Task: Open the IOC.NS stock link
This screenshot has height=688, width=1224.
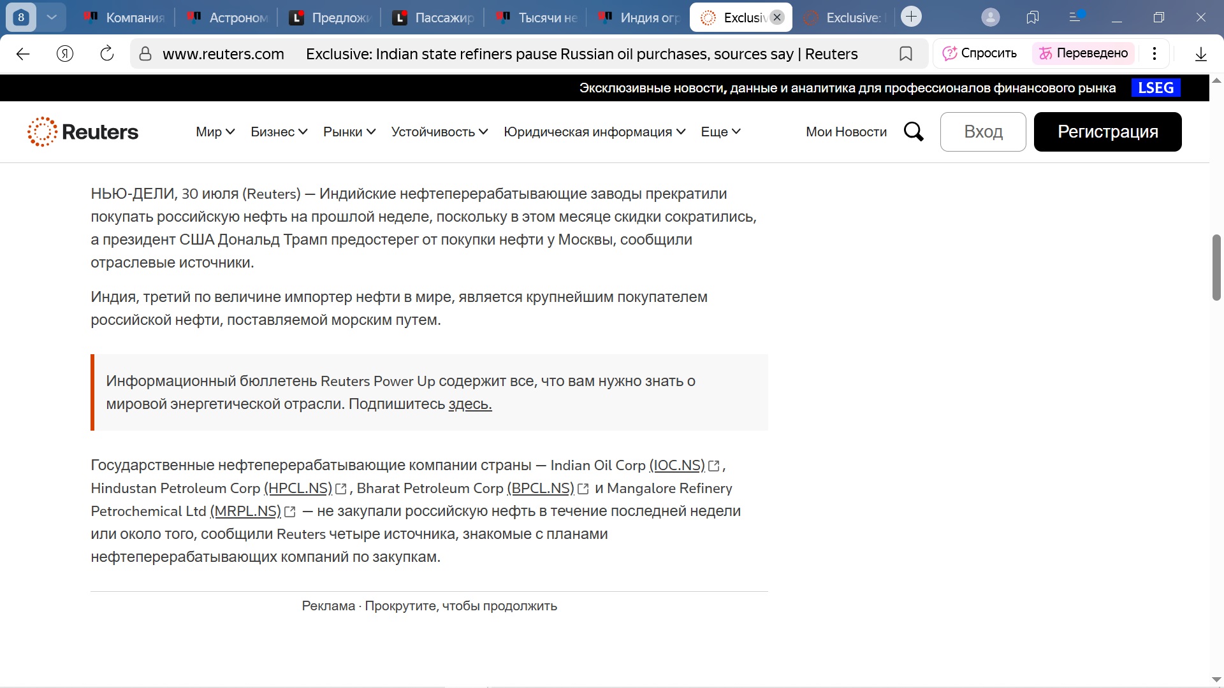Action: pos(677,466)
